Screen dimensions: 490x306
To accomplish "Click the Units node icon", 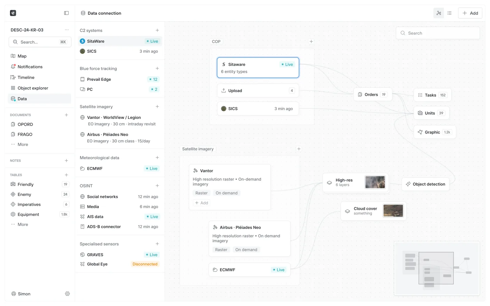I will click(x=420, y=113).
